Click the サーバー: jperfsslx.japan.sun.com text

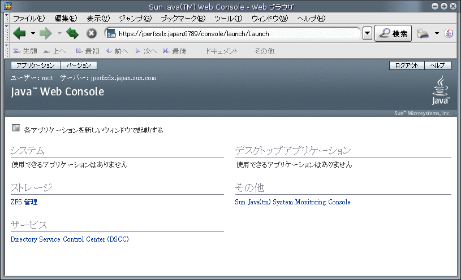click(x=108, y=78)
